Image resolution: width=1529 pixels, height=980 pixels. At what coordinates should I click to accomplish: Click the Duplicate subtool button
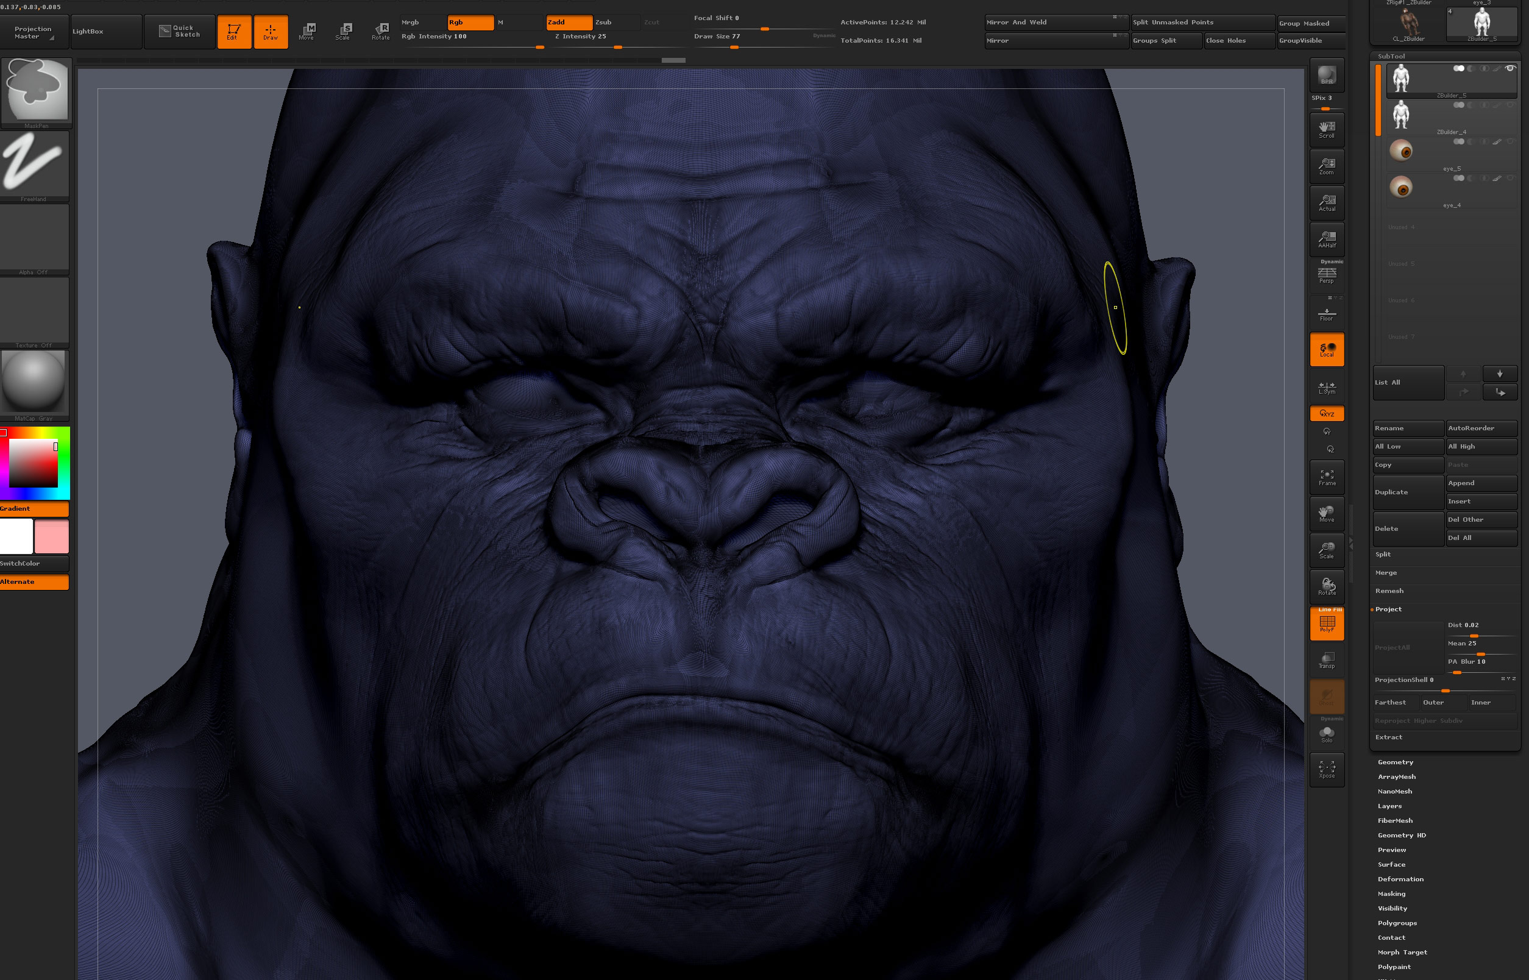pyautogui.click(x=1408, y=492)
